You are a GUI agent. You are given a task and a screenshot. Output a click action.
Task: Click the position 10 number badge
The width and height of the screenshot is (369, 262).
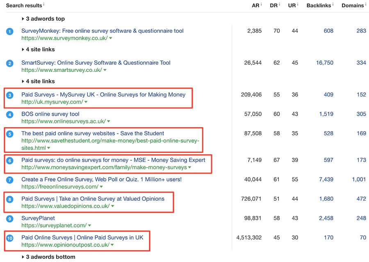(x=10, y=238)
